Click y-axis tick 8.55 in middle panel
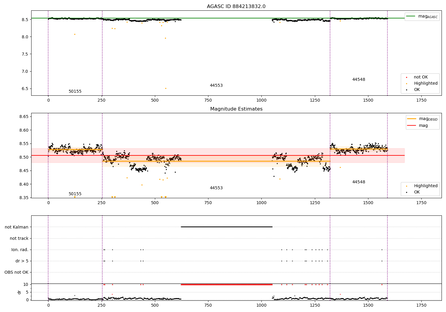The width and height of the screenshot is (446, 312). click(x=24, y=144)
